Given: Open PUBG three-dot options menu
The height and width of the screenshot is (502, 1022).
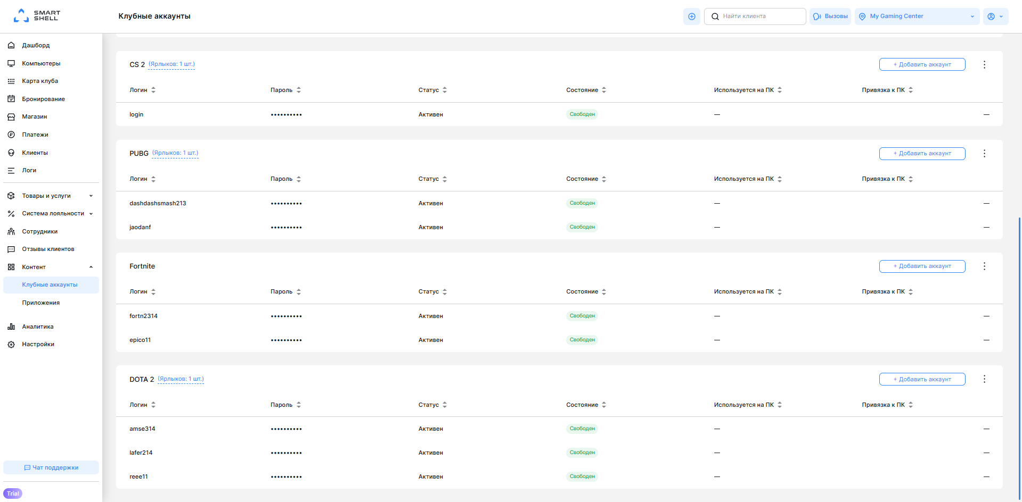Looking at the screenshot, I should coord(984,153).
